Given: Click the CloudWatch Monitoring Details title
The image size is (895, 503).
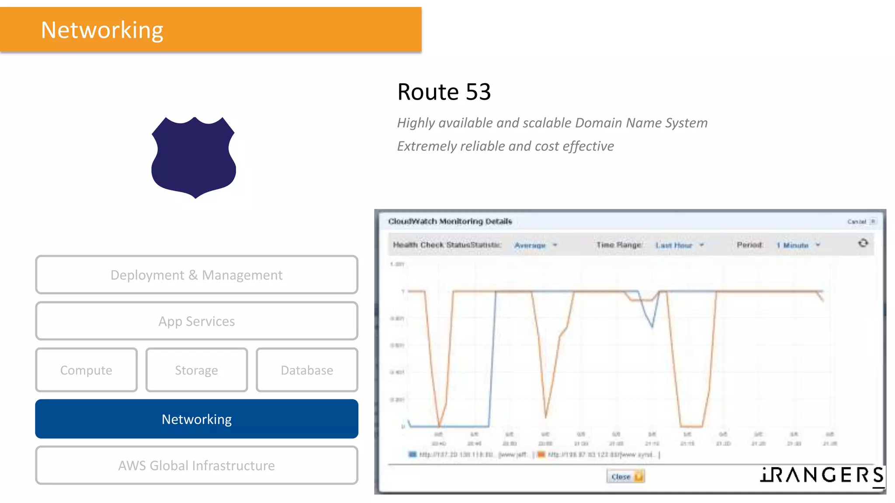Looking at the screenshot, I should click(450, 221).
